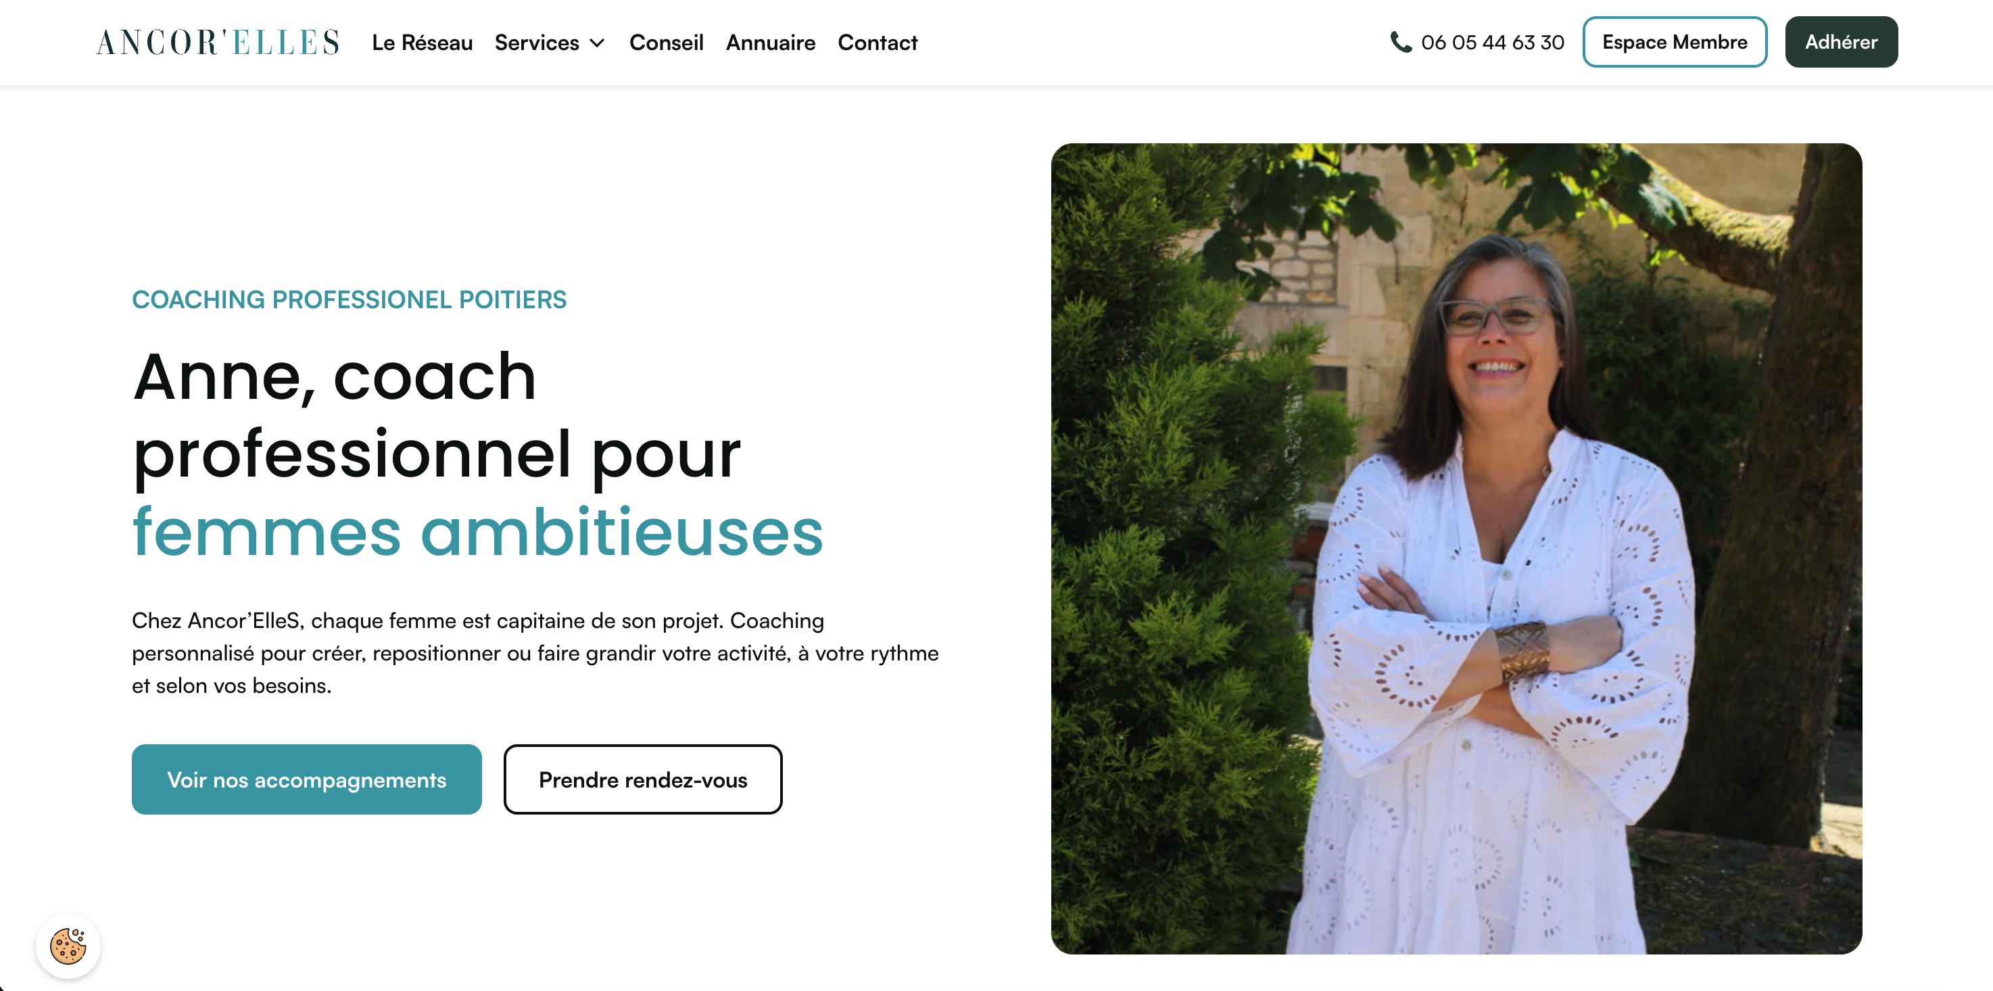
Task: Click Voir nos accompagnements button
Action: [306, 779]
